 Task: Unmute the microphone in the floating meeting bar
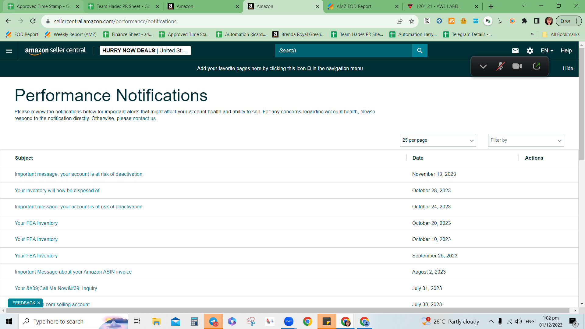click(x=500, y=66)
